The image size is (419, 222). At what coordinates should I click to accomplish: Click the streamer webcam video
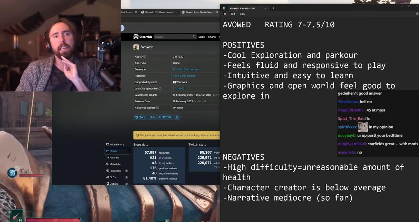pyautogui.click(x=60, y=46)
